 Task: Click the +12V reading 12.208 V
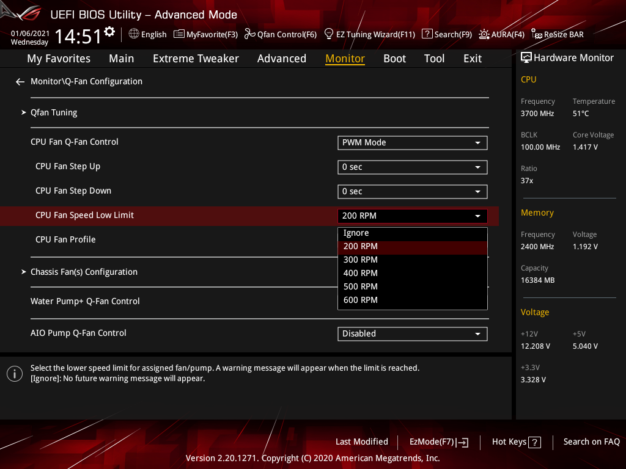pyautogui.click(x=536, y=346)
